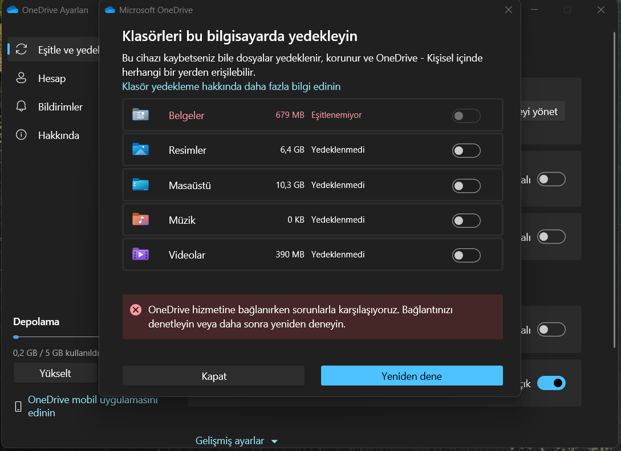Image resolution: width=621 pixels, height=451 pixels.
Task: Click the OneDrive connection error message text
Action: pos(300,317)
